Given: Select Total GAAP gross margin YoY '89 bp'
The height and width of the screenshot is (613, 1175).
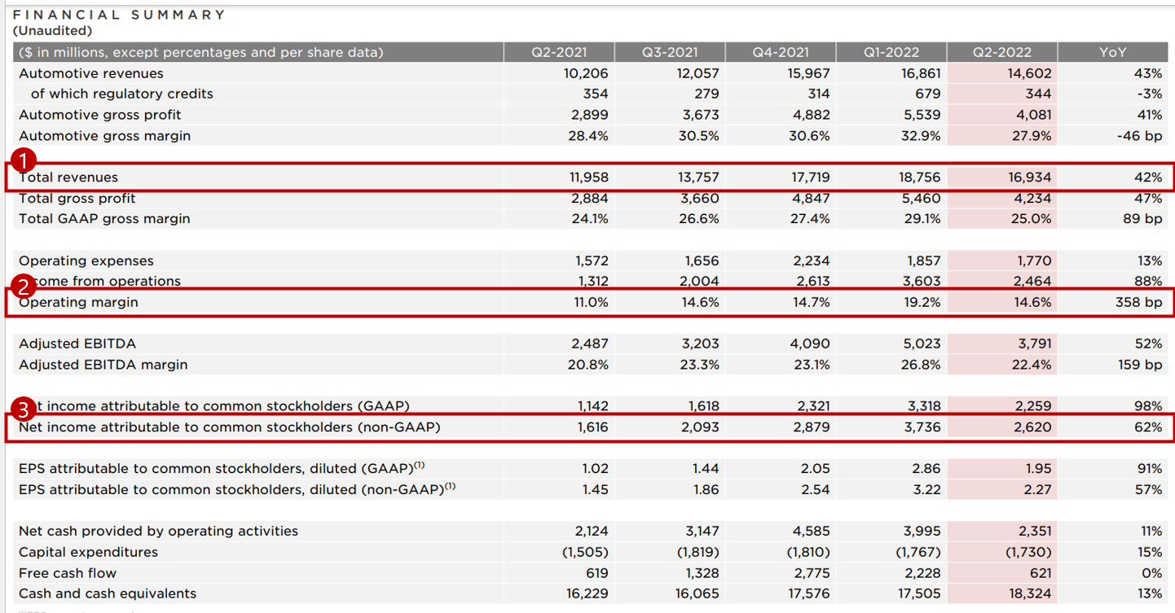Looking at the screenshot, I should [x=1142, y=219].
